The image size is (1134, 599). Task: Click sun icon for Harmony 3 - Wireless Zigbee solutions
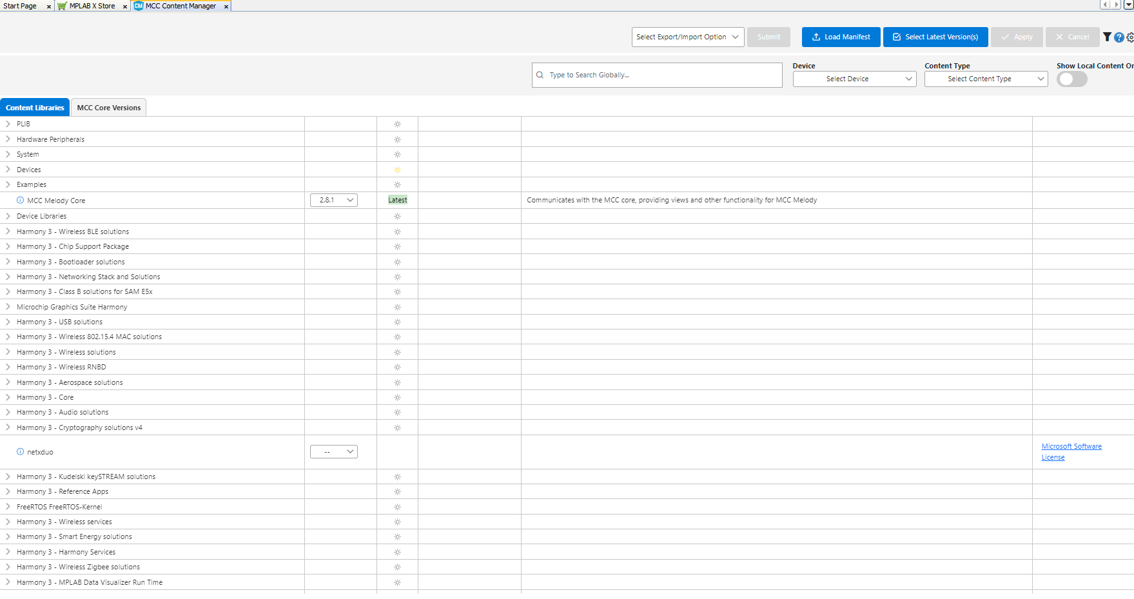pos(398,567)
